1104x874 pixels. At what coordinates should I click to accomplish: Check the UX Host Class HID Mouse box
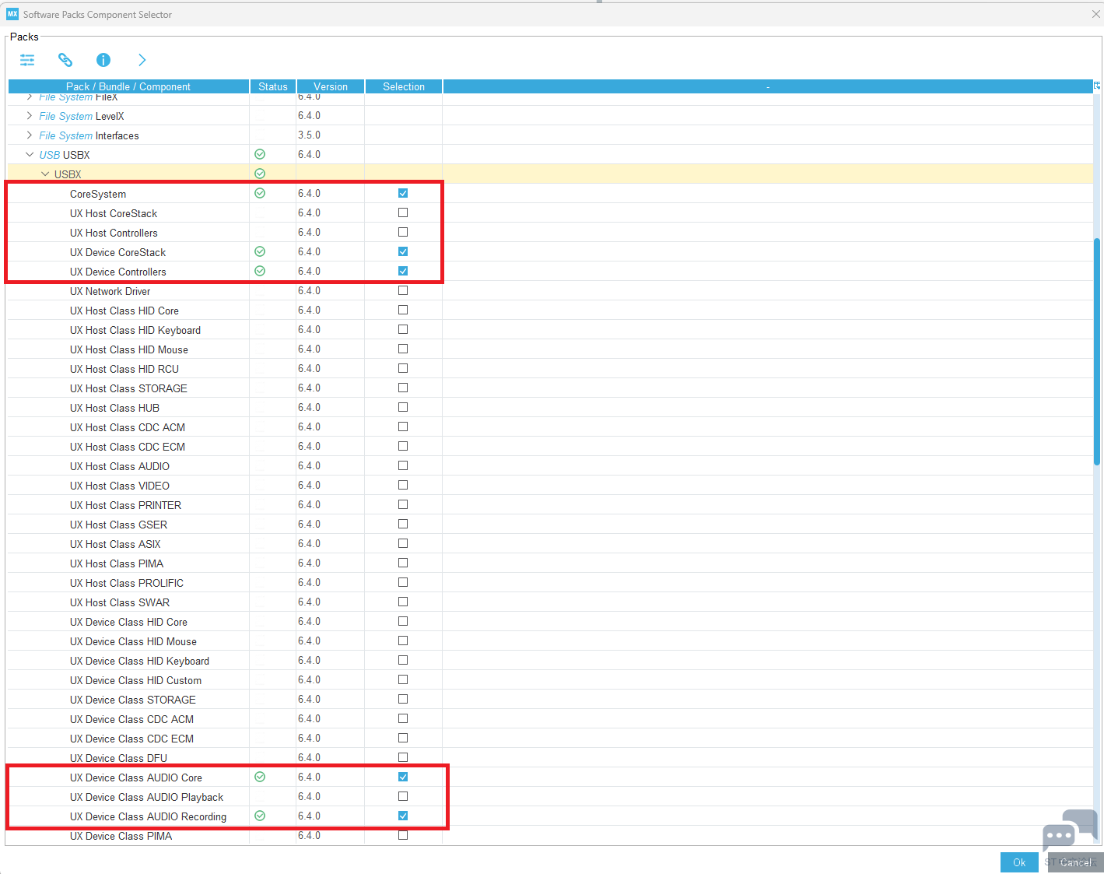[x=403, y=349]
